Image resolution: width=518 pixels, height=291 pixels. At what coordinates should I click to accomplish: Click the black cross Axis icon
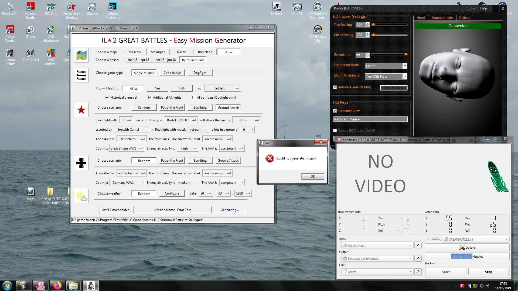(x=81, y=163)
